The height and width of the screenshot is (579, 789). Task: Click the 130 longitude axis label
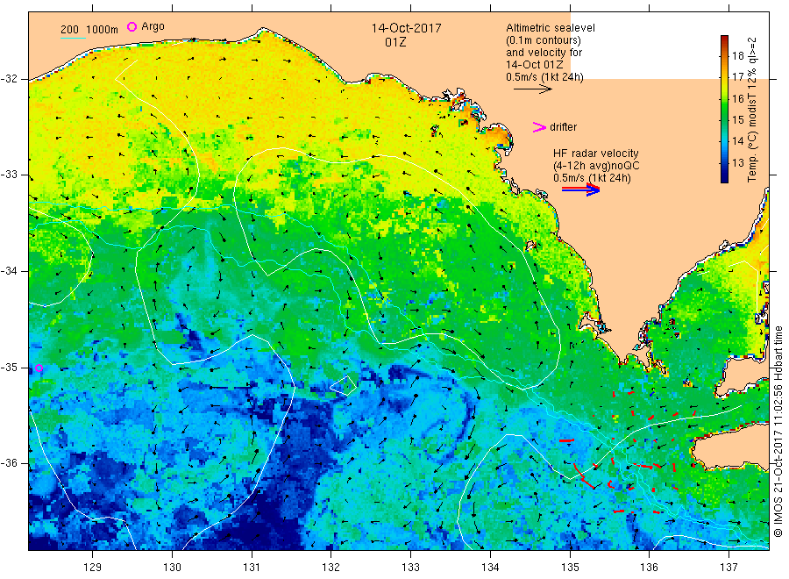[x=172, y=567]
